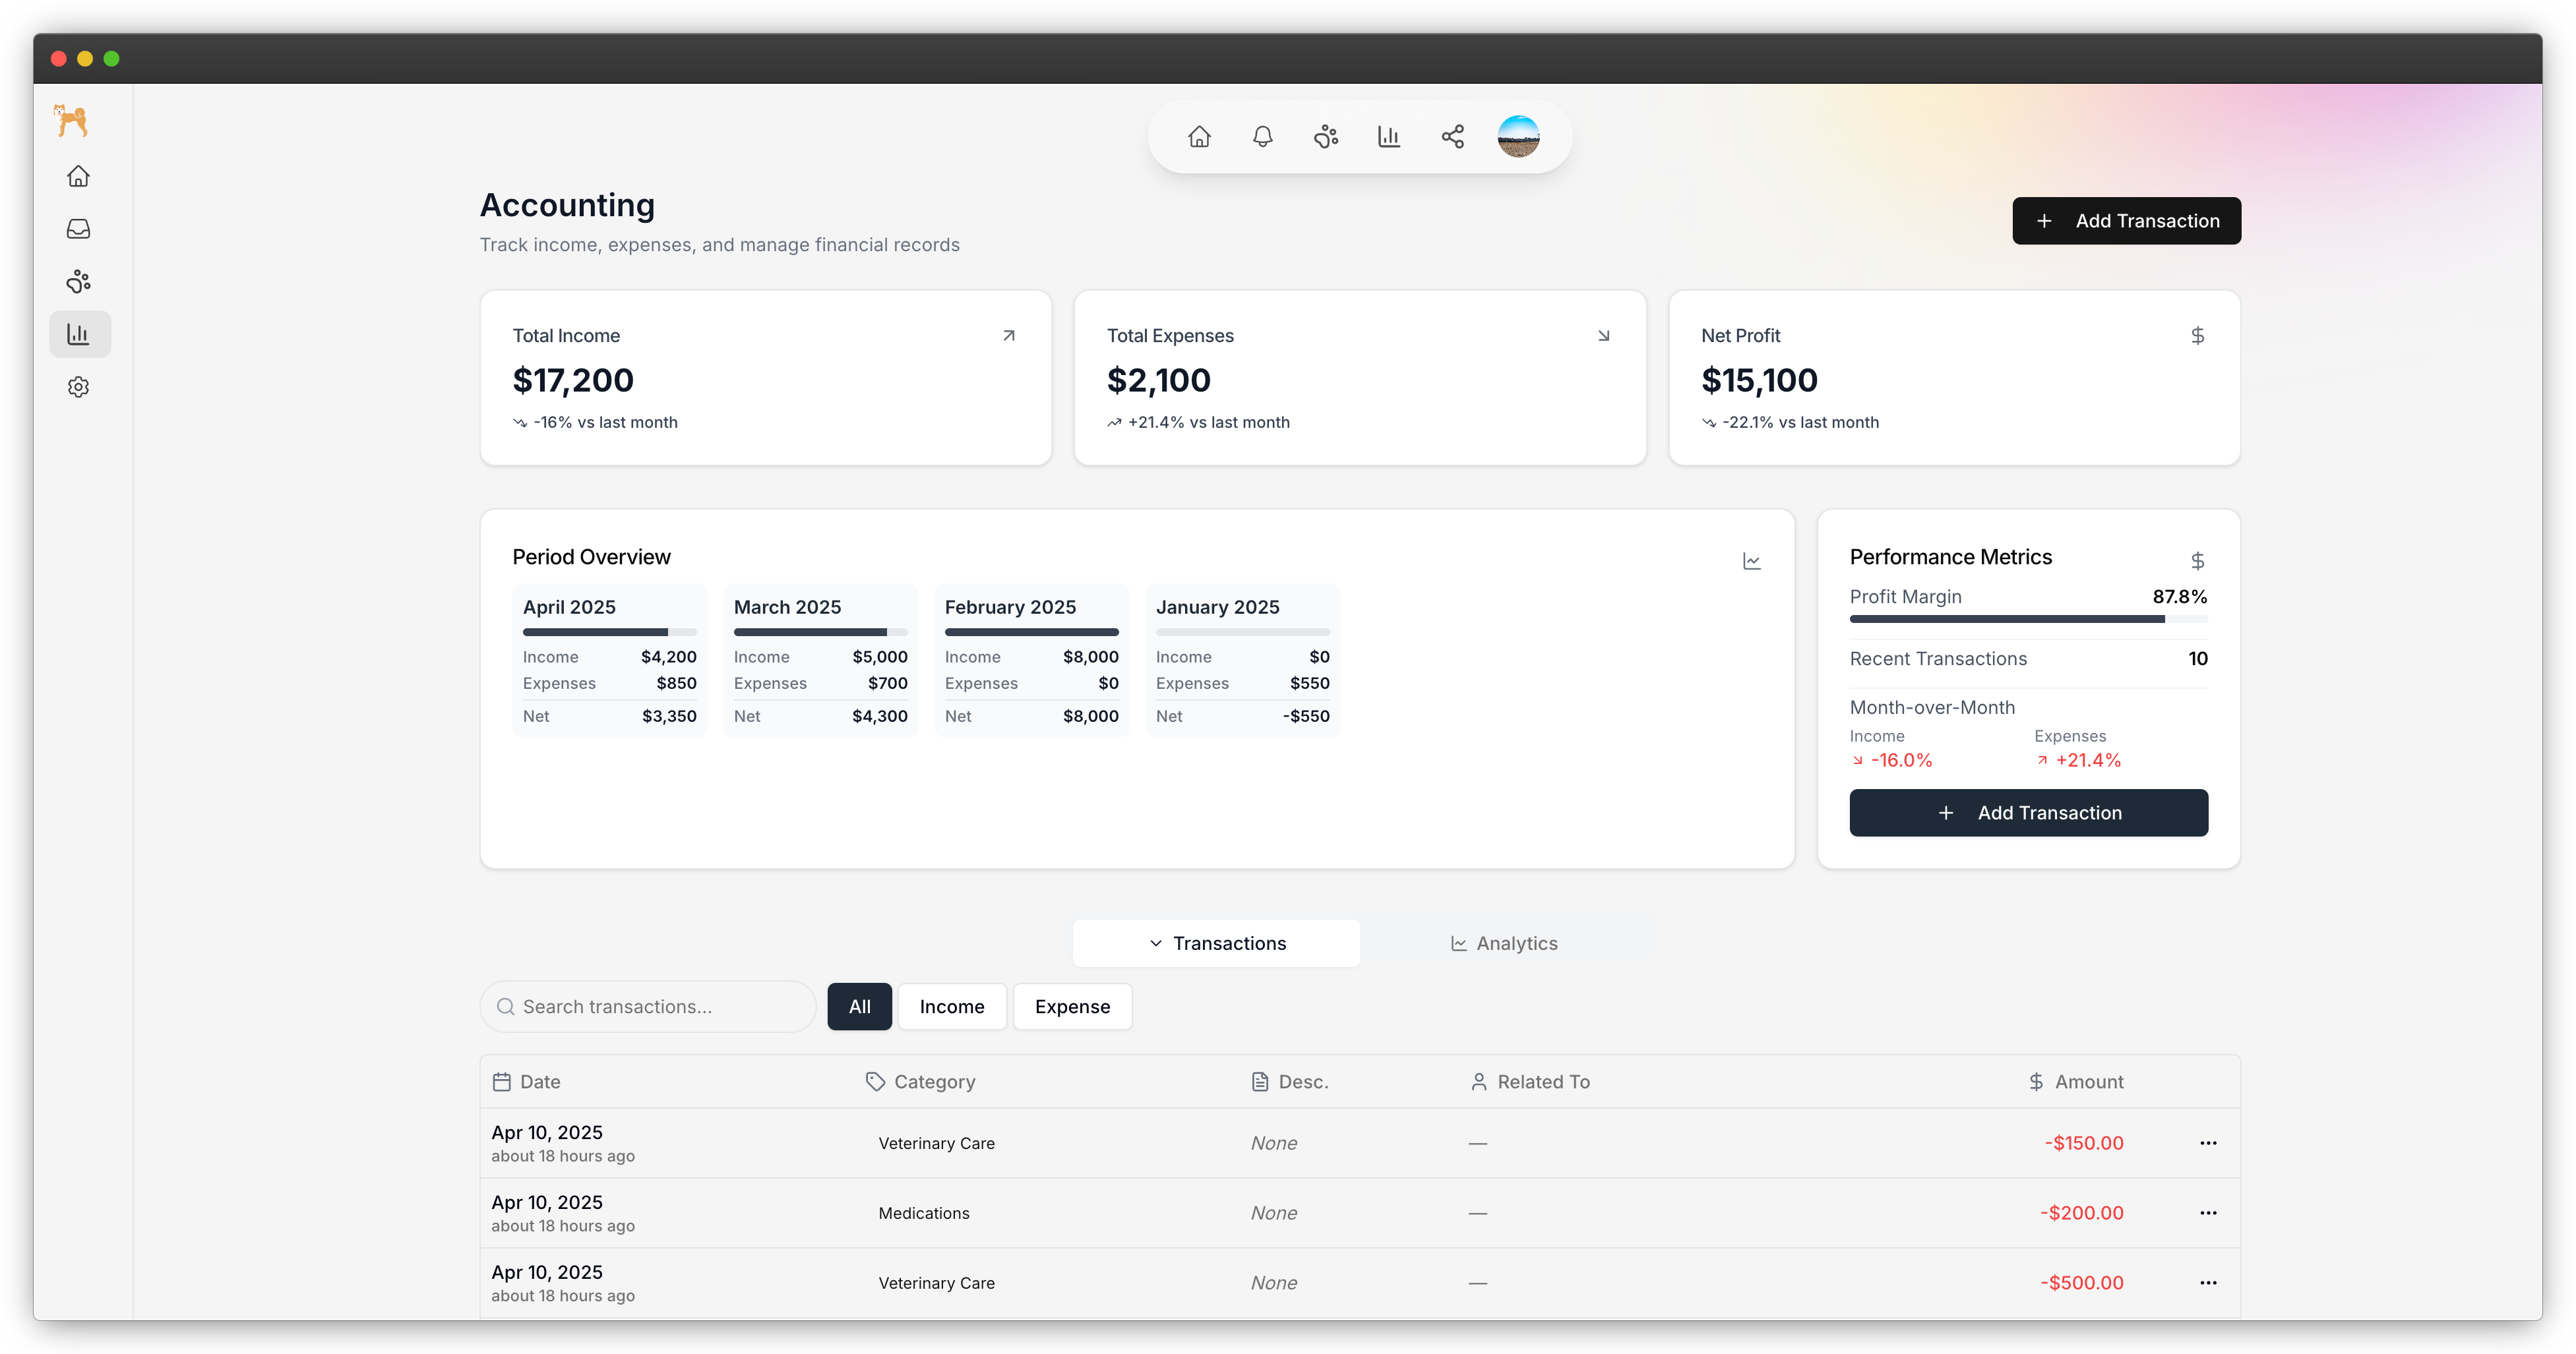Click the top Add Transaction button
The image size is (2576, 1354).
(x=2126, y=221)
